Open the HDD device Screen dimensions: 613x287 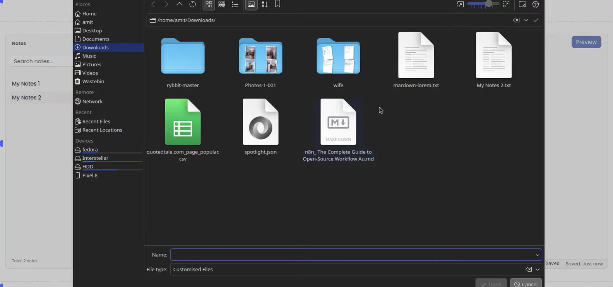108,167
